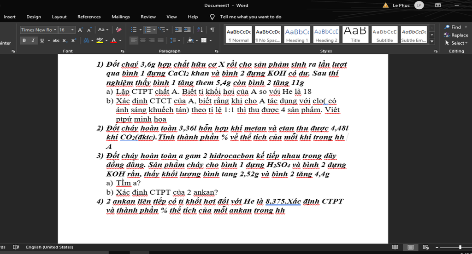The height and width of the screenshot is (254, 472).
Task: Open Select menu in Editing group
Action: pos(456,43)
